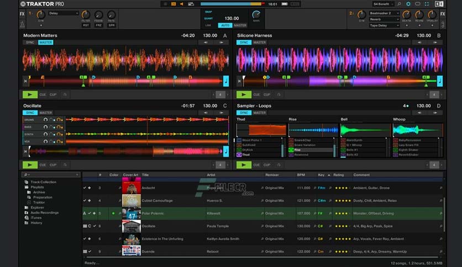
Task: Sort by the Artist column header
Action: 211,175
